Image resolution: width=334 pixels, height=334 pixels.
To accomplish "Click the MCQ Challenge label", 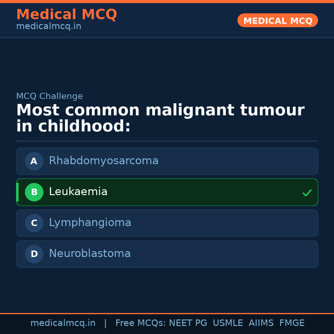I will click(49, 96).
